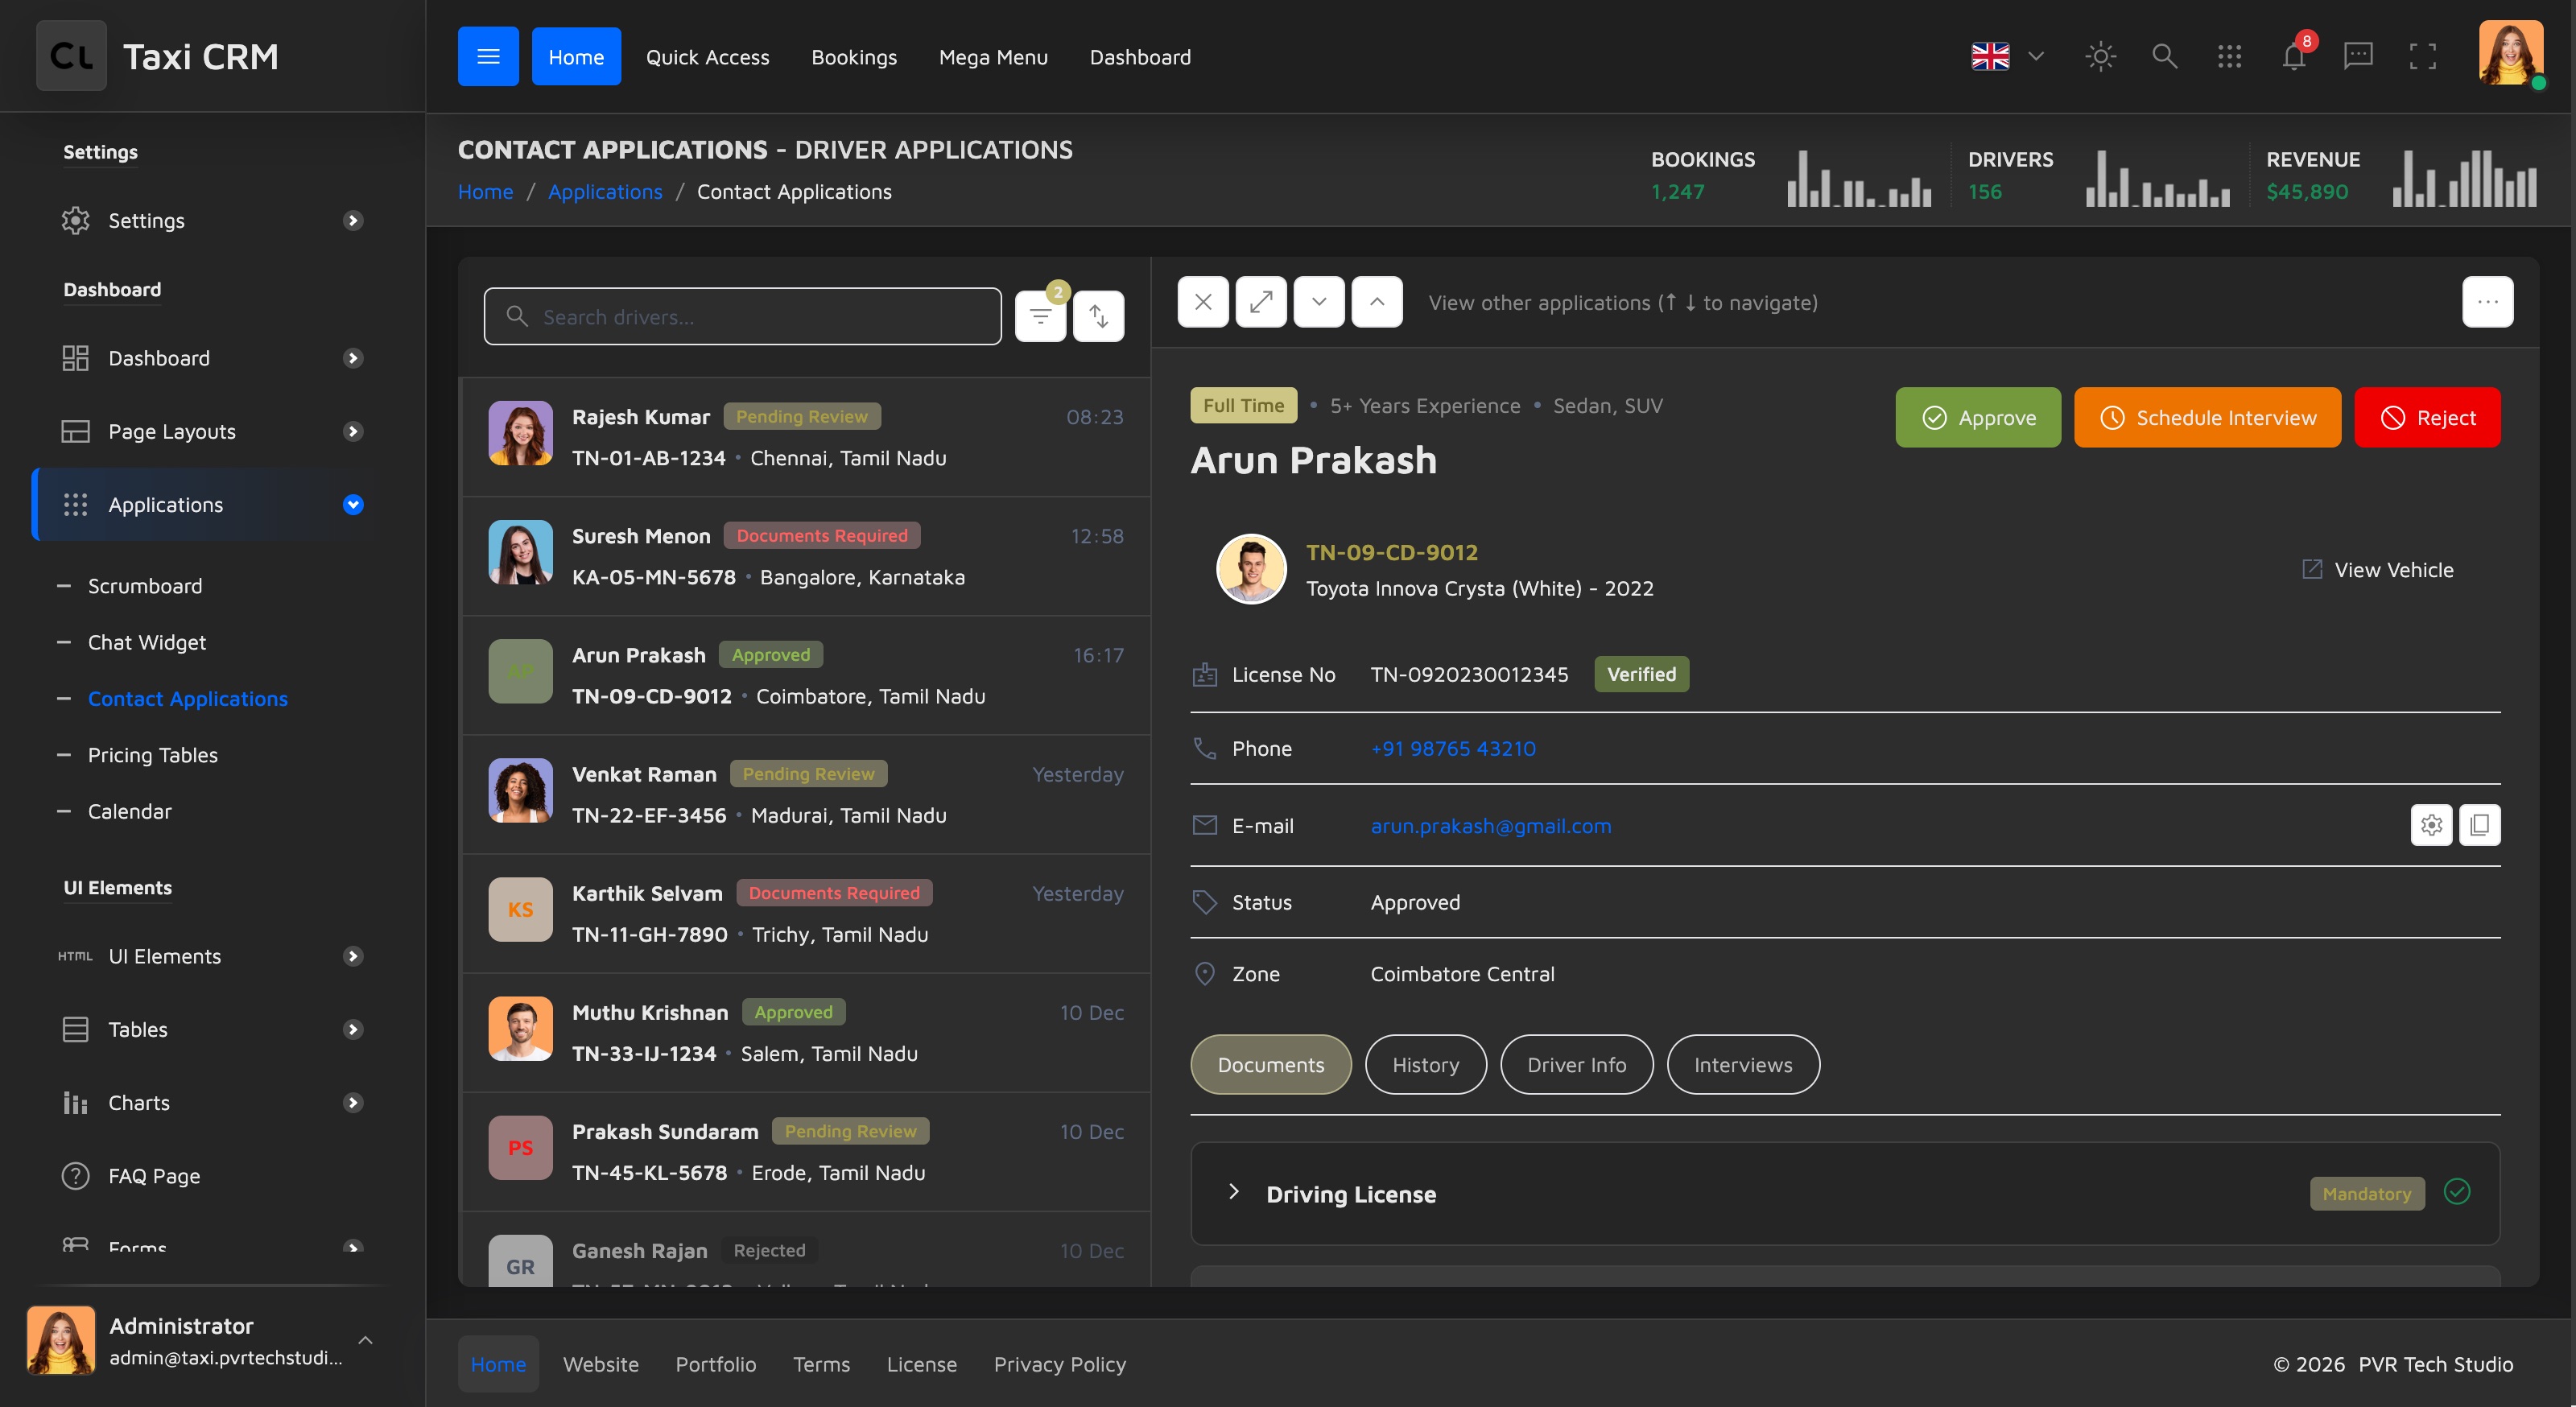Viewport: 2576px width, 1407px height.
Task: Open the search icon in top bar
Action: [x=2164, y=56]
